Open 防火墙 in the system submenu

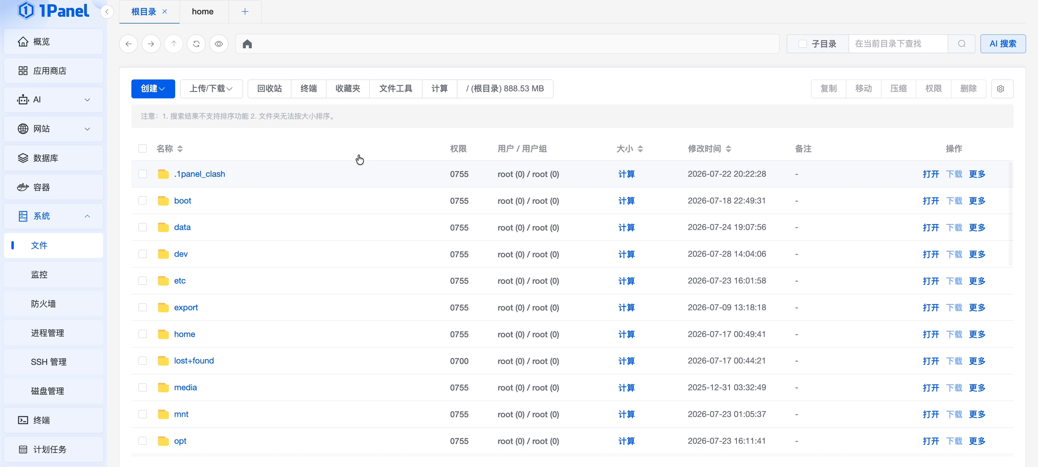pos(54,304)
